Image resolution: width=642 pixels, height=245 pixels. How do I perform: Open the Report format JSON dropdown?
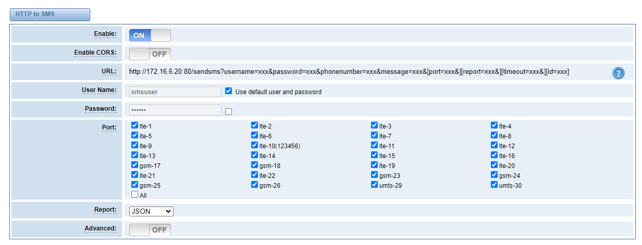pyautogui.click(x=151, y=211)
